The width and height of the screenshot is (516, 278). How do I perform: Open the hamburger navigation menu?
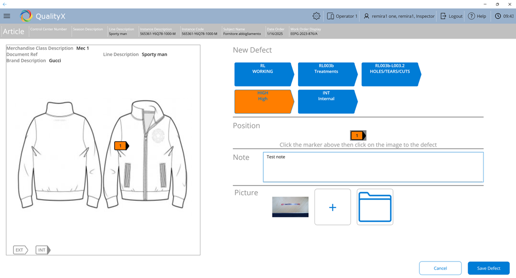coord(7,16)
